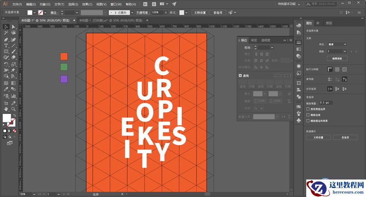The image size is (366, 197).
Task: Click 文档设置 button in control bar
Action: 200,13
